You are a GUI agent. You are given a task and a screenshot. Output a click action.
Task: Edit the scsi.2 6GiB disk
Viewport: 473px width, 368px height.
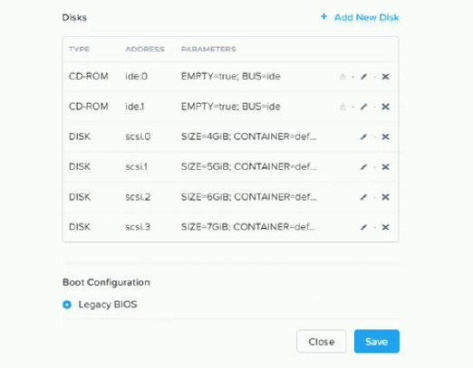point(363,197)
